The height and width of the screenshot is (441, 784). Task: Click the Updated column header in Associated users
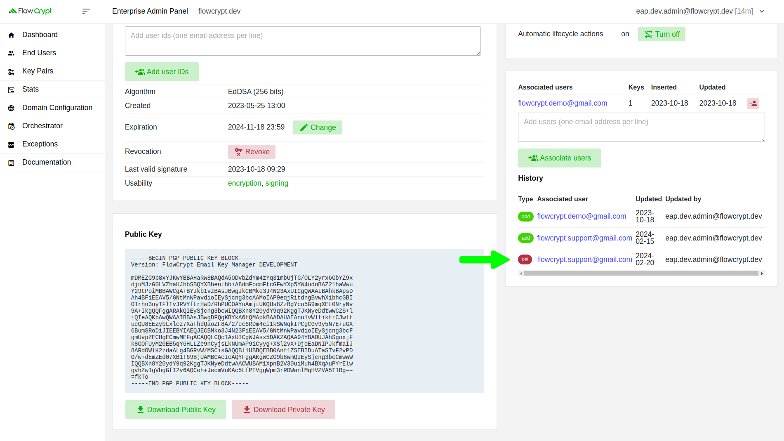(x=712, y=87)
